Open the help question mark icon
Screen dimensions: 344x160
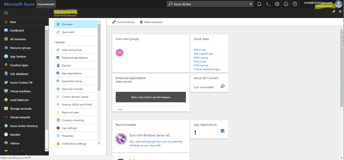point(295,4)
